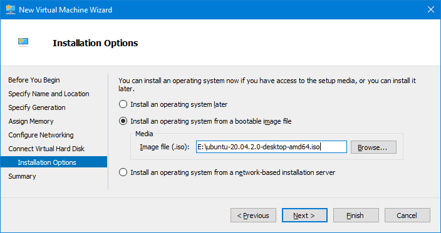
Task: Jump to Specify Generation step
Action: (x=37, y=107)
